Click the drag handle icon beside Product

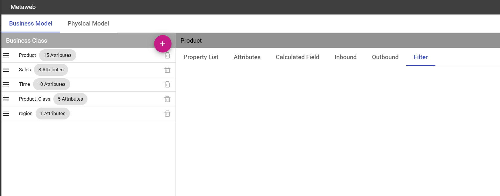pos(6,55)
